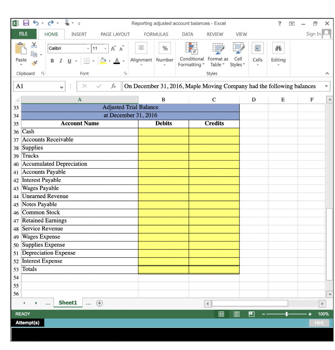Click the Save icon in Quick Access toolbar
335x350 pixels.
[26, 23]
